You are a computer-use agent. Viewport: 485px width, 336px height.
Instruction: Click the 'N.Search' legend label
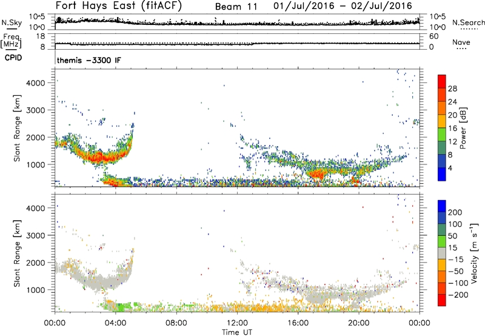468,22
